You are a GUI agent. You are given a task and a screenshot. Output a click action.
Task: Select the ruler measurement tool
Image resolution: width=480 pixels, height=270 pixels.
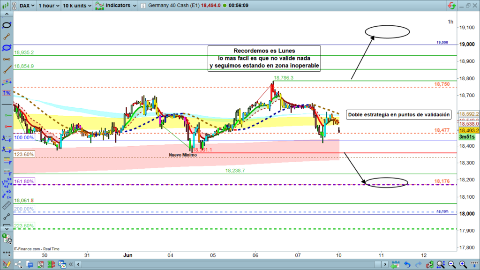7,205
